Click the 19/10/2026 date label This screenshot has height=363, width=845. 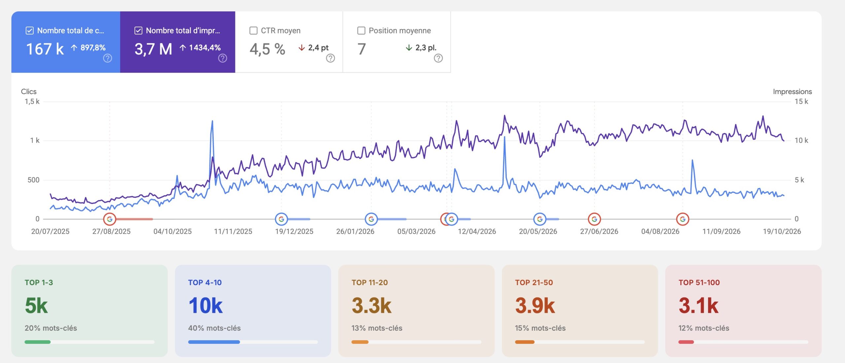click(x=782, y=232)
